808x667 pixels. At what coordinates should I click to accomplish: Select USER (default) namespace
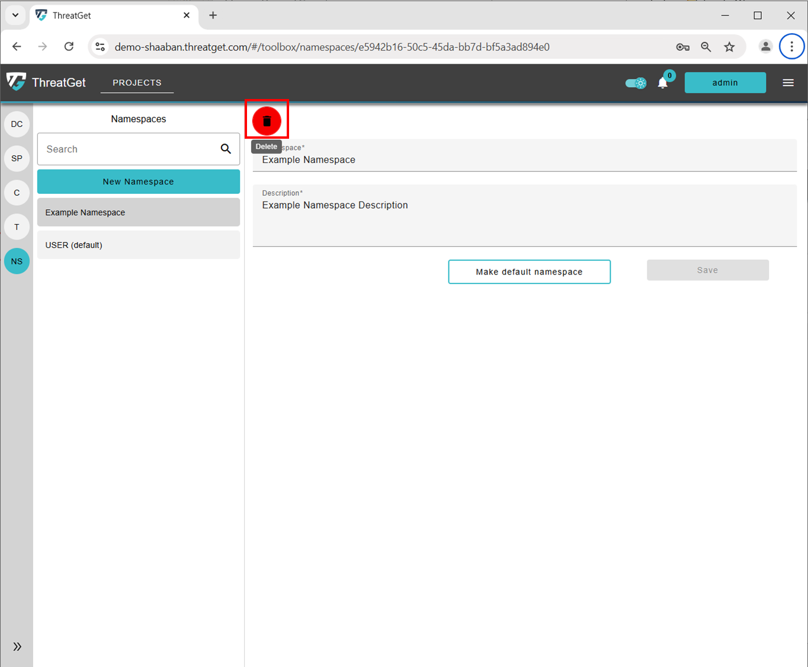click(138, 245)
